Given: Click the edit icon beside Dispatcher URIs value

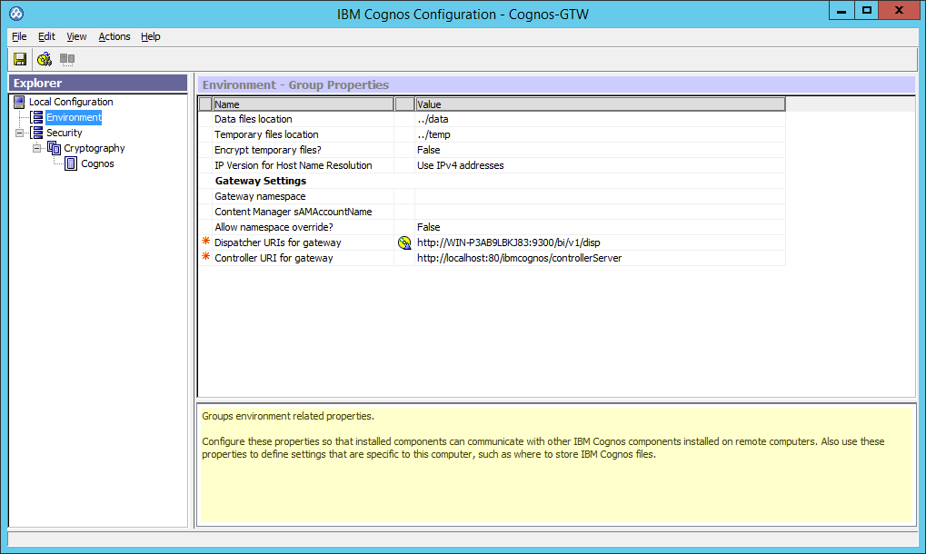Looking at the screenshot, I should coord(404,242).
